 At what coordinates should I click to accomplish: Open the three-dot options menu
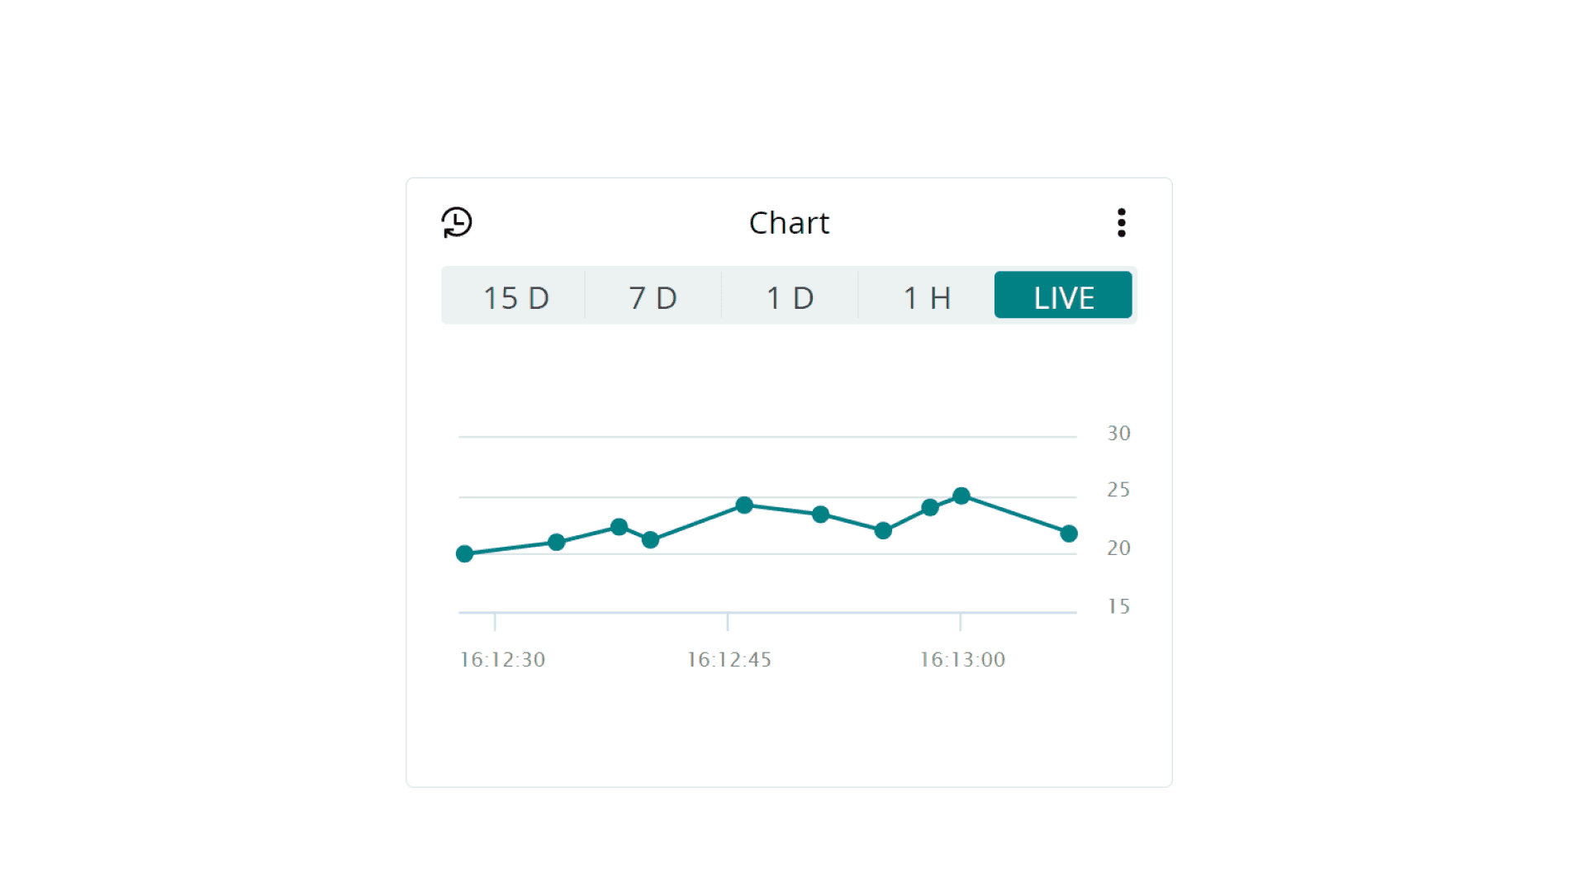(x=1121, y=222)
